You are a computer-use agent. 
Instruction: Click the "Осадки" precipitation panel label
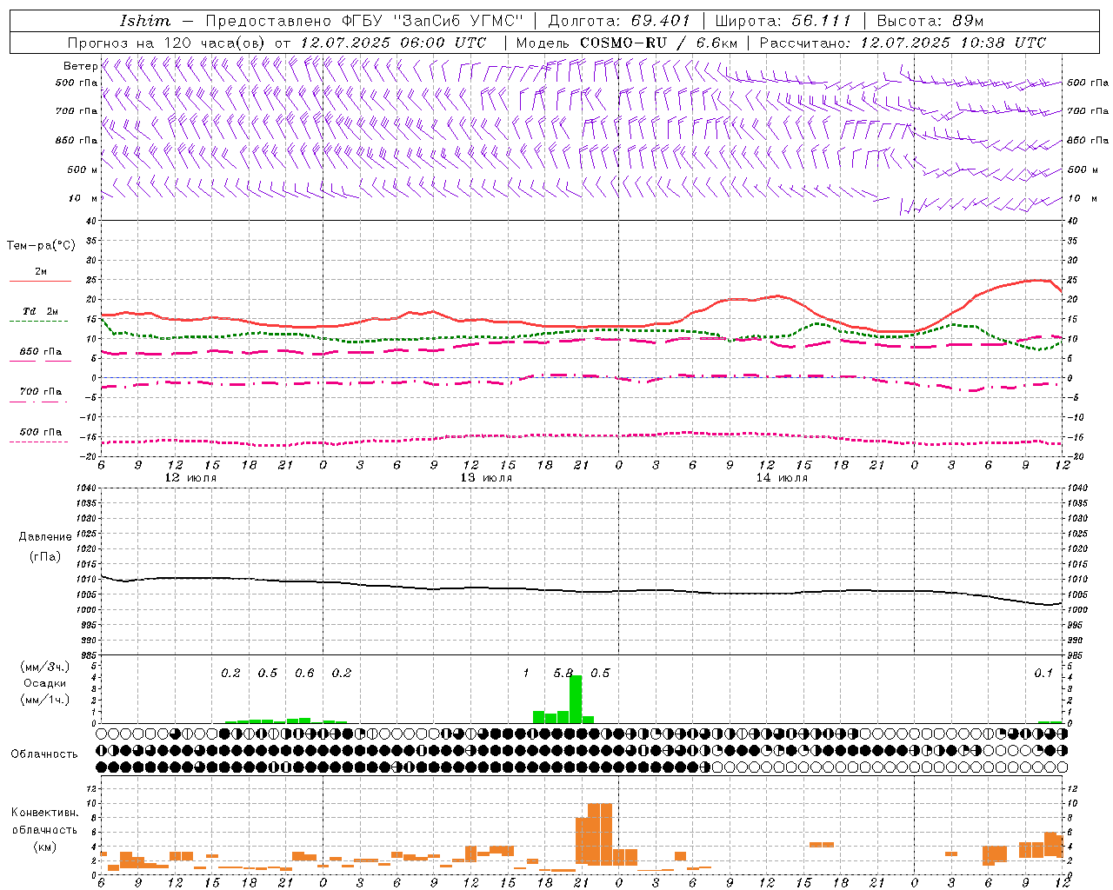click(45, 683)
